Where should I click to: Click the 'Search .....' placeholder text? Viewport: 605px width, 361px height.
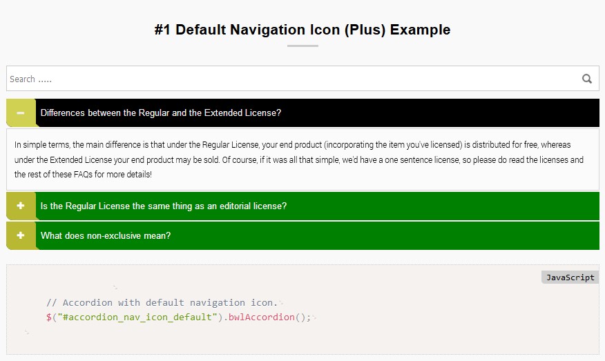click(31, 79)
